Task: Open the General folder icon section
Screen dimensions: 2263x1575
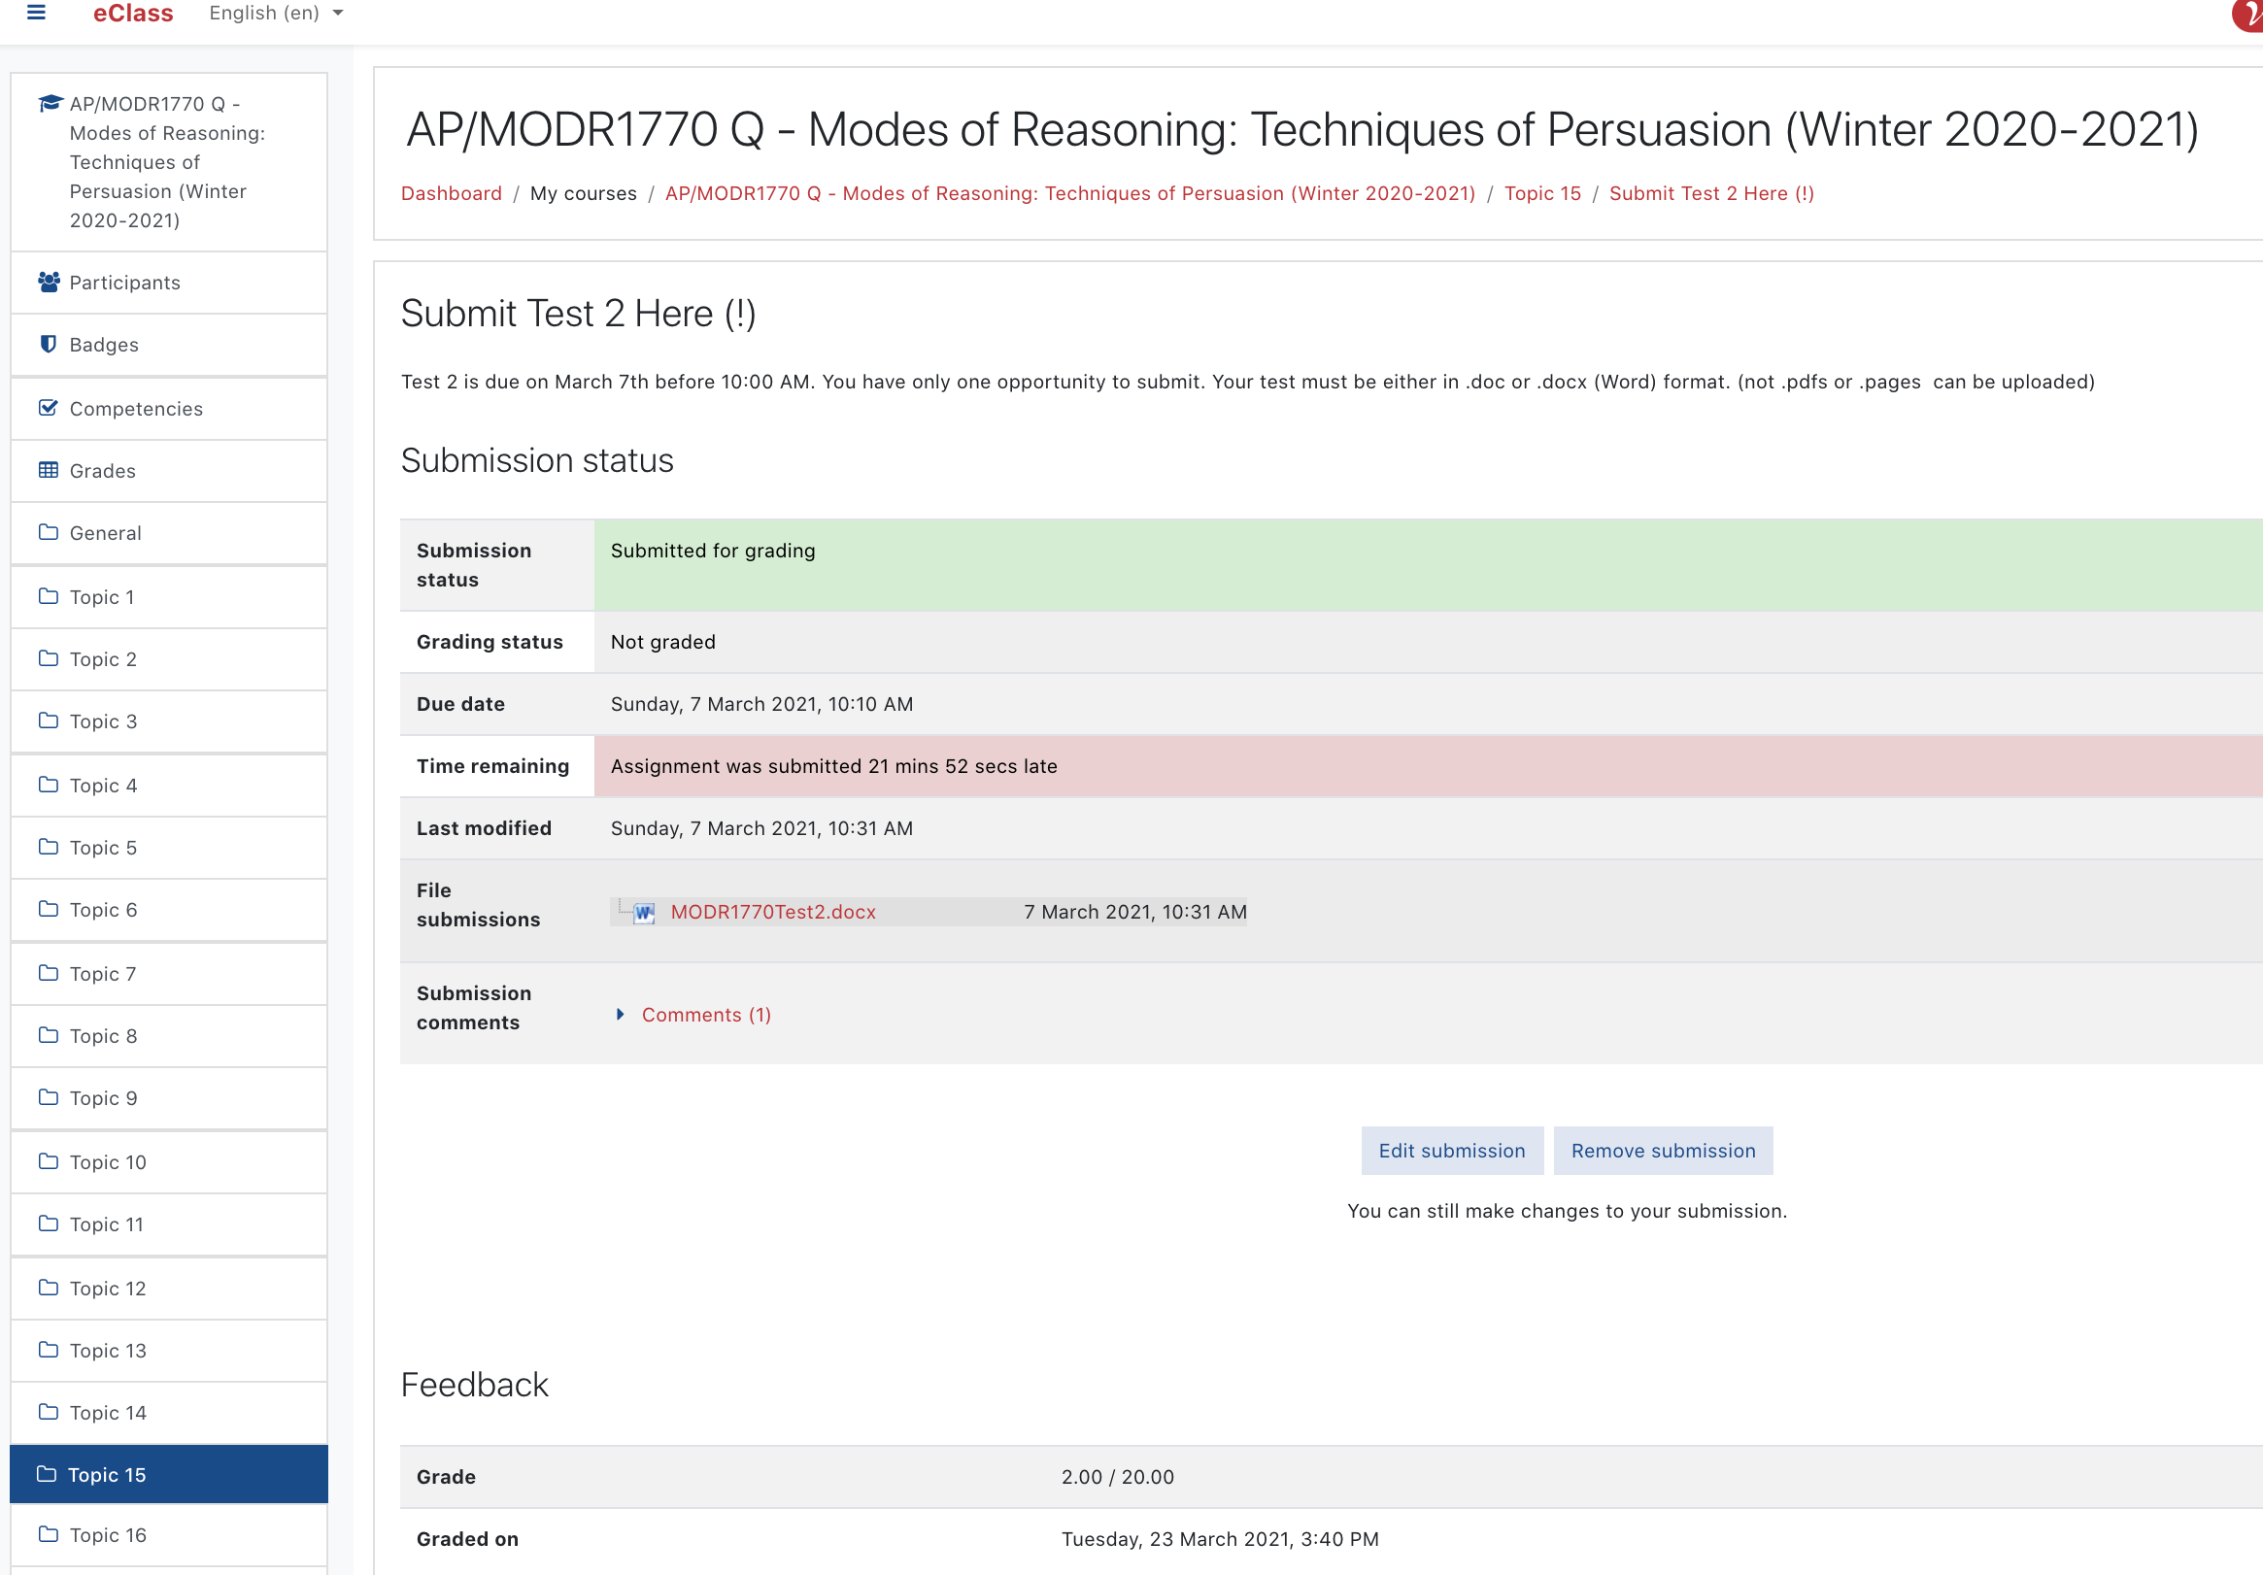Action: [49, 532]
